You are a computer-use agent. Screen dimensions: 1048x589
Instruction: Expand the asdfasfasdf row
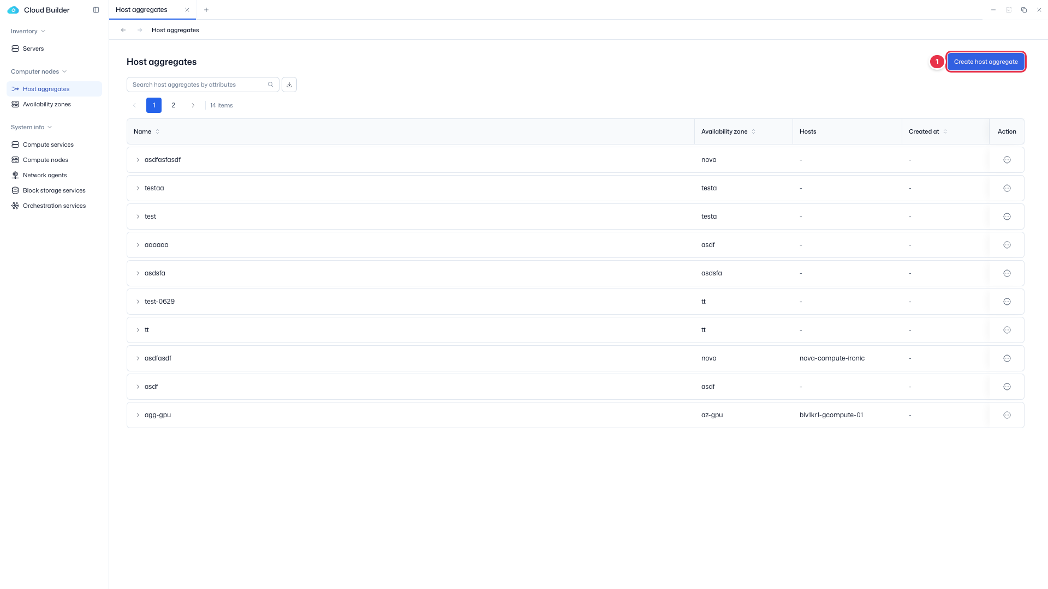click(x=138, y=160)
